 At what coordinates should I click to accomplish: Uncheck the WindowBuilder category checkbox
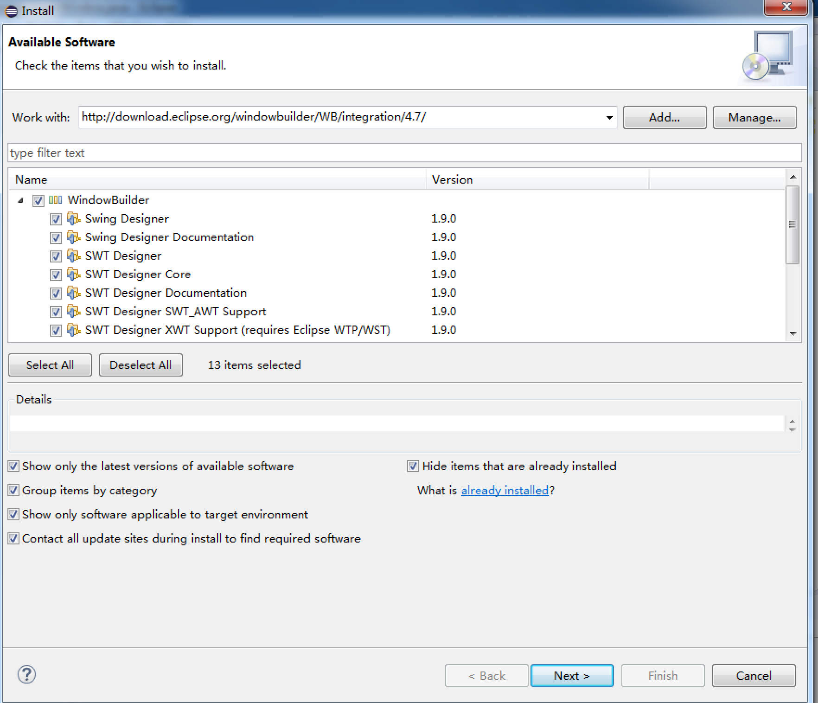click(38, 200)
